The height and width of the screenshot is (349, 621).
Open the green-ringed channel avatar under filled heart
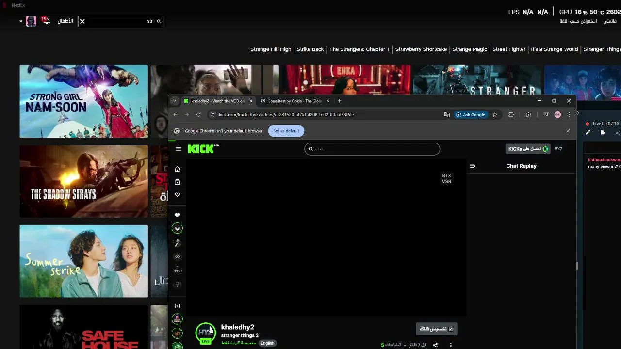click(177, 228)
